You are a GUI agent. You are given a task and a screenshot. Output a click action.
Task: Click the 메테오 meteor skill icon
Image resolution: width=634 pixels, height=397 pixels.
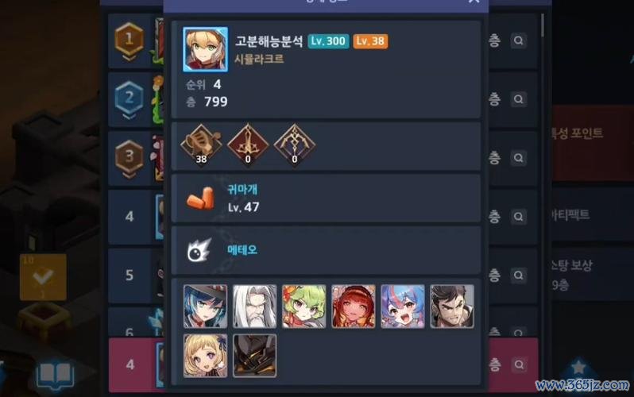(199, 250)
